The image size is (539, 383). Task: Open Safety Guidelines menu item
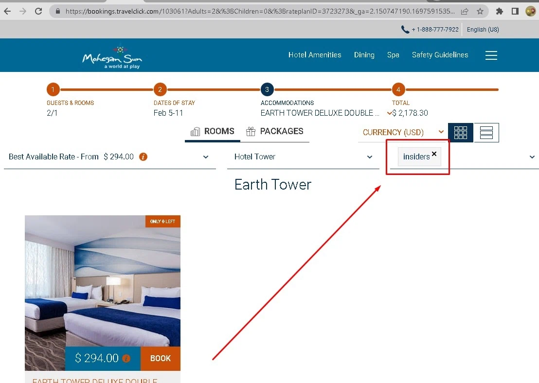click(440, 55)
